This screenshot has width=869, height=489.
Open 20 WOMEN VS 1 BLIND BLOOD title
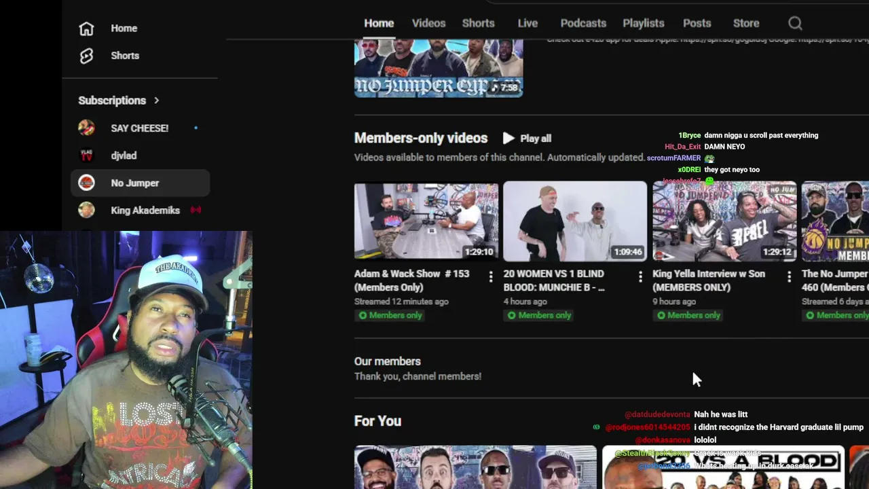(555, 280)
